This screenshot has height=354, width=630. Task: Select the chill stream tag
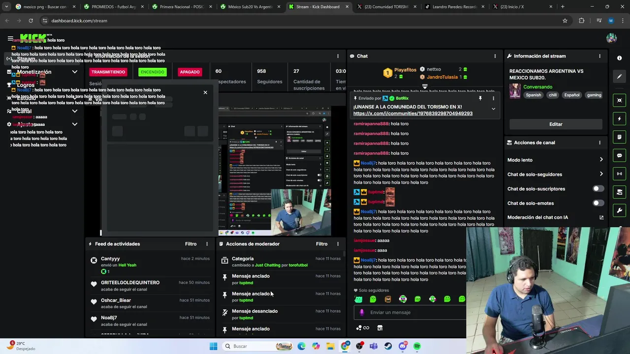click(553, 95)
